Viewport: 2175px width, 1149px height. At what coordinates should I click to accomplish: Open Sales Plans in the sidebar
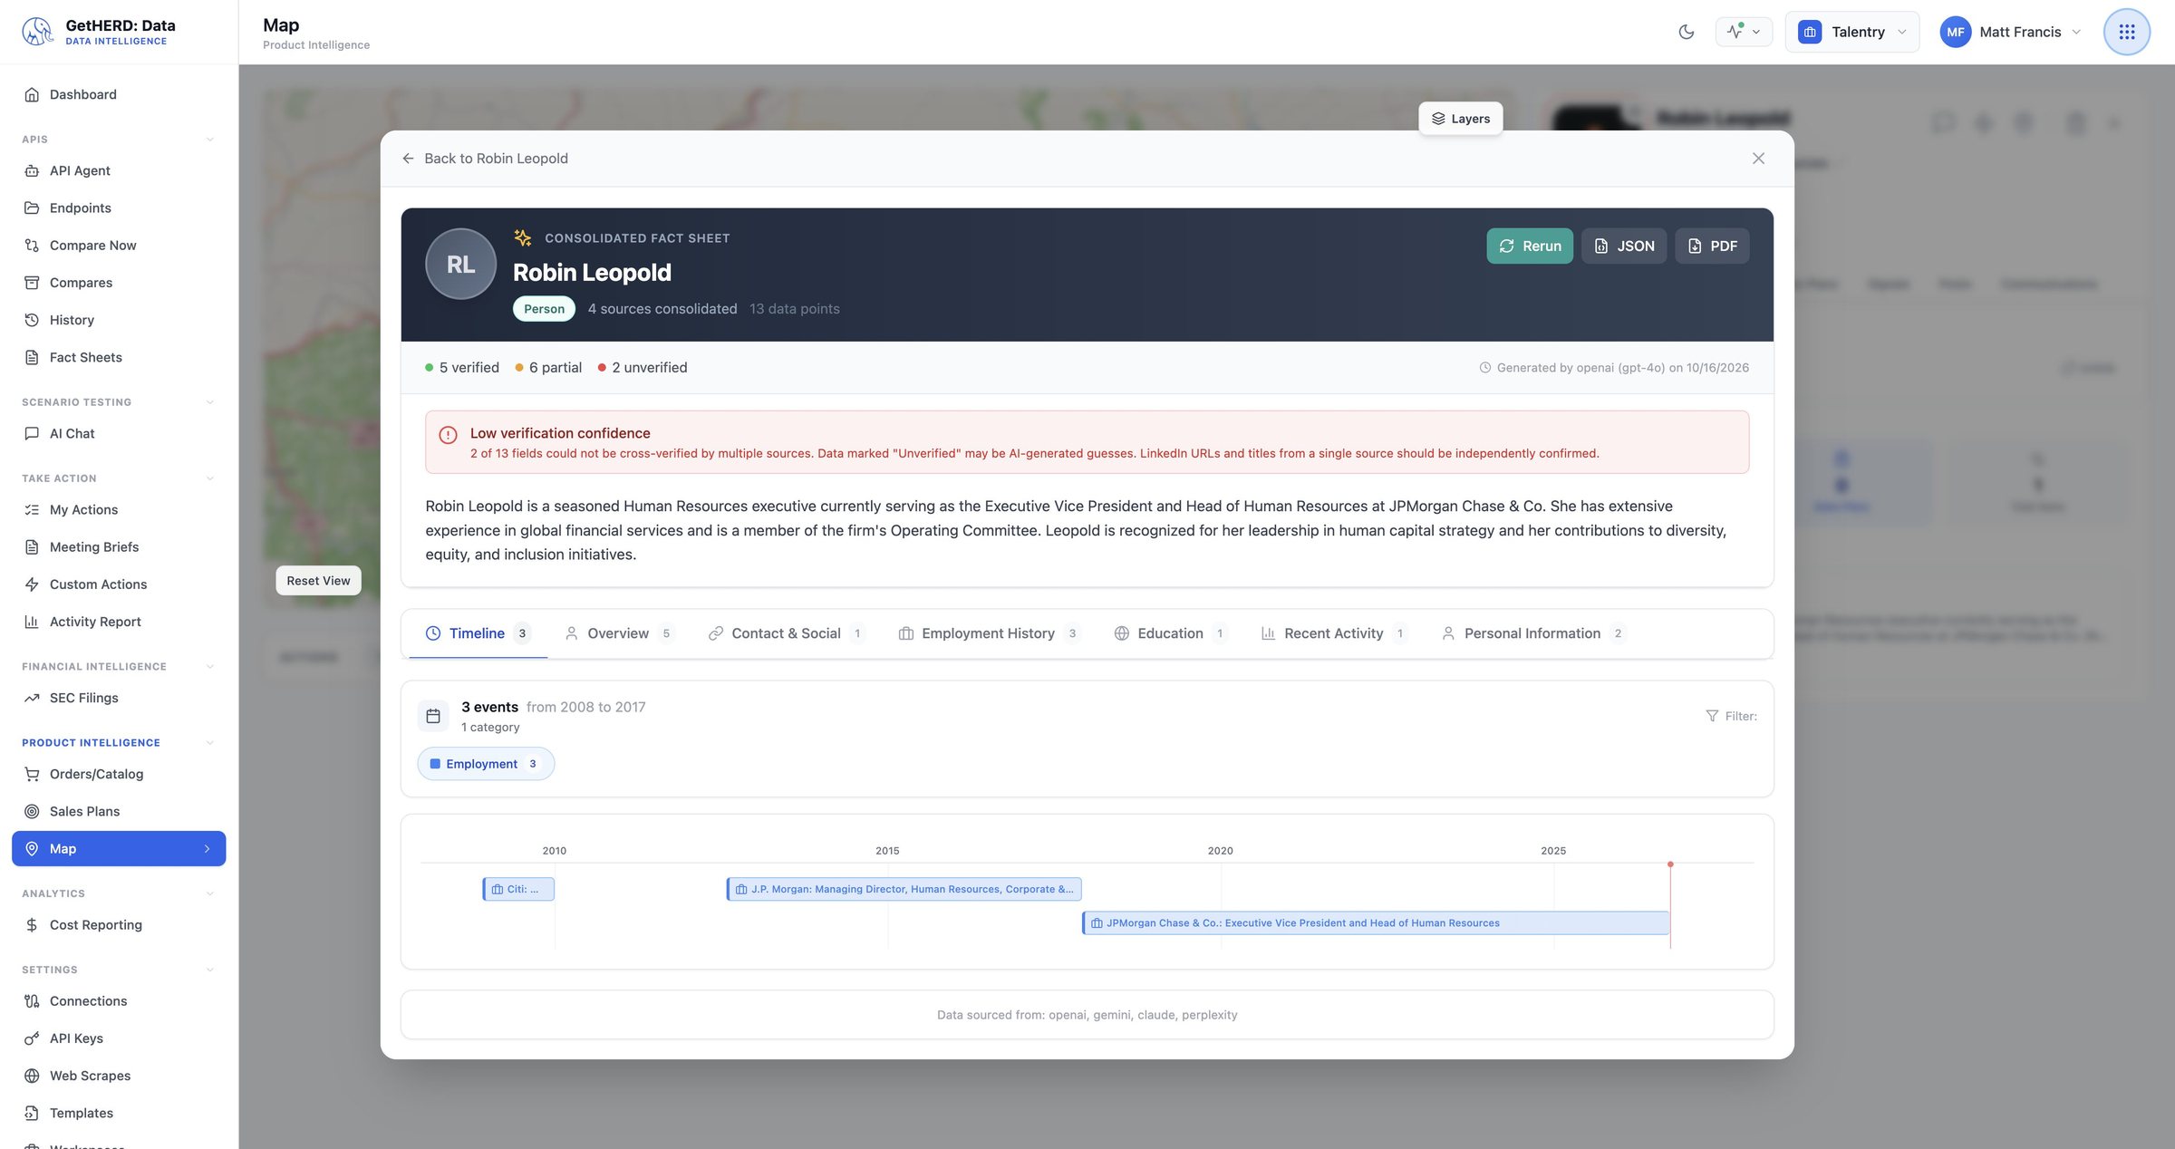click(x=119, y=811)
